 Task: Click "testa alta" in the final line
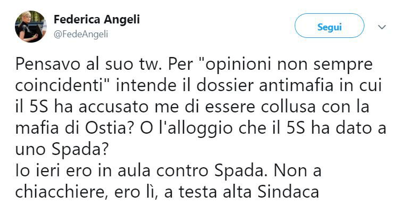click(215, 192)
